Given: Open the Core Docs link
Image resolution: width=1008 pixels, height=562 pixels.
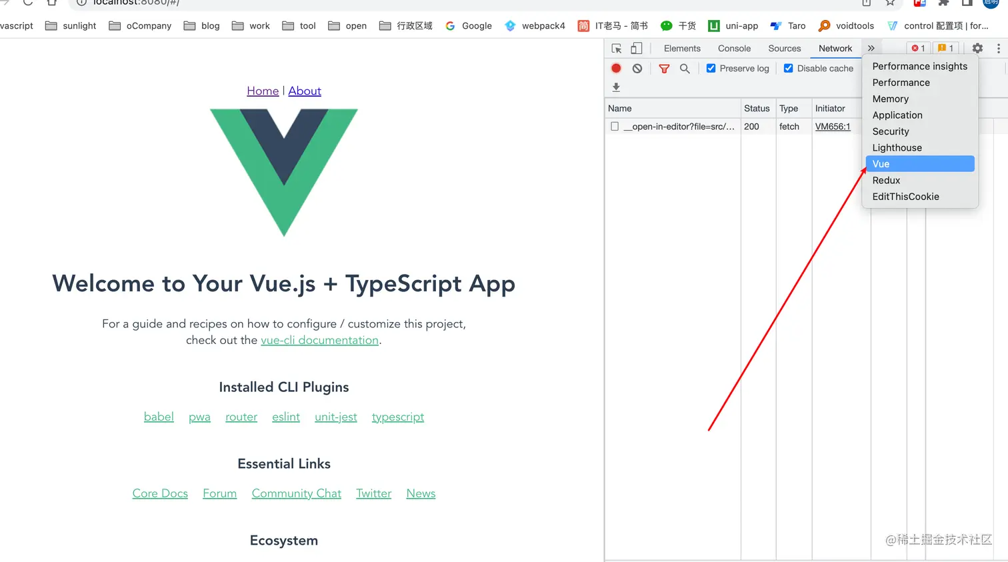Looking at the screenshot, I should pos(160,493).
